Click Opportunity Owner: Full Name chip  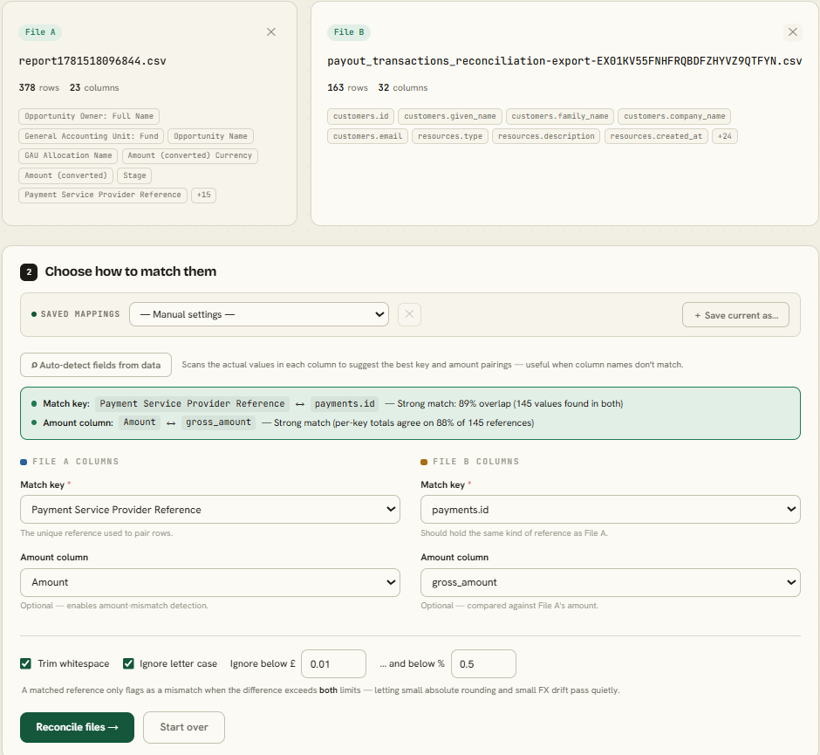(89, 116)
